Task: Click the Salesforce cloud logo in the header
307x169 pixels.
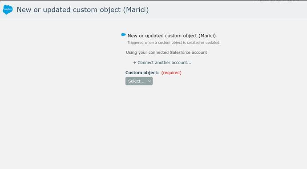Action: 8,10
